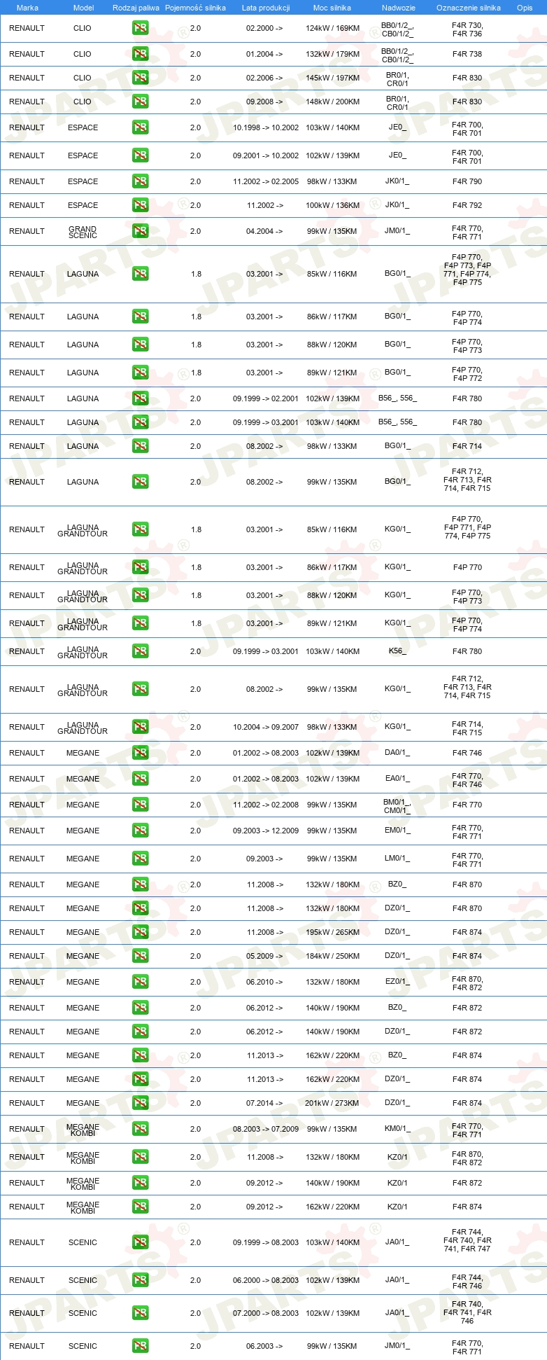
Task: Click the fuel icon in the ESPACE F4R 792 row
Action: [x=140, y=205]
